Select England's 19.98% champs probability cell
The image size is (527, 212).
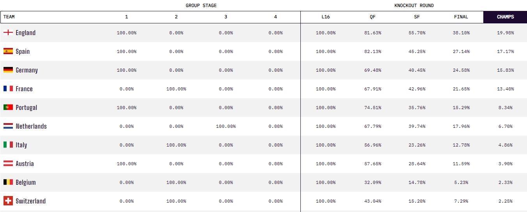tap(505, 33)
